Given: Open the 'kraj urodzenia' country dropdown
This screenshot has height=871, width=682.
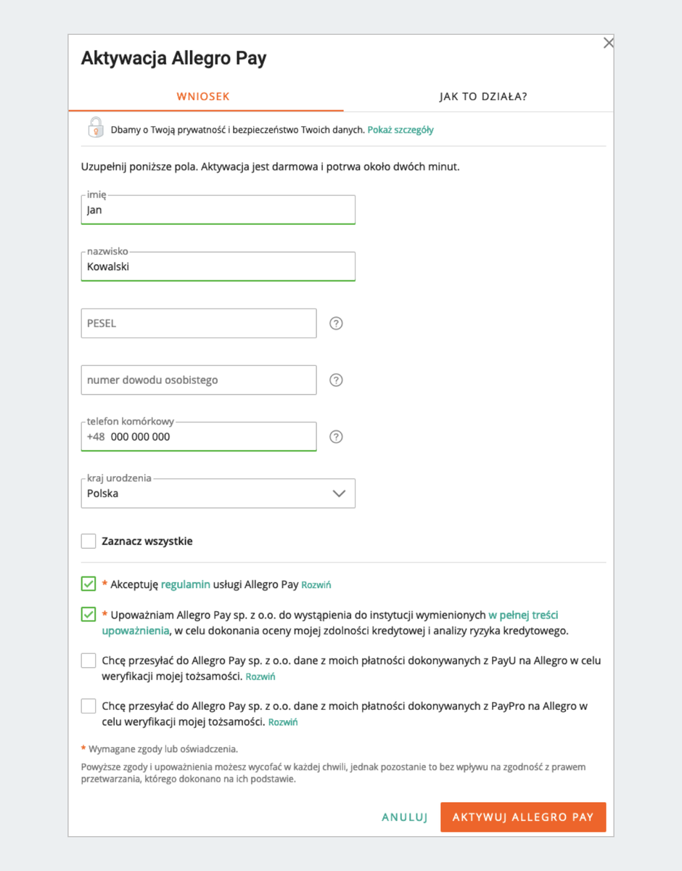Looking at the screenshot, I should (x=218, y=494).
